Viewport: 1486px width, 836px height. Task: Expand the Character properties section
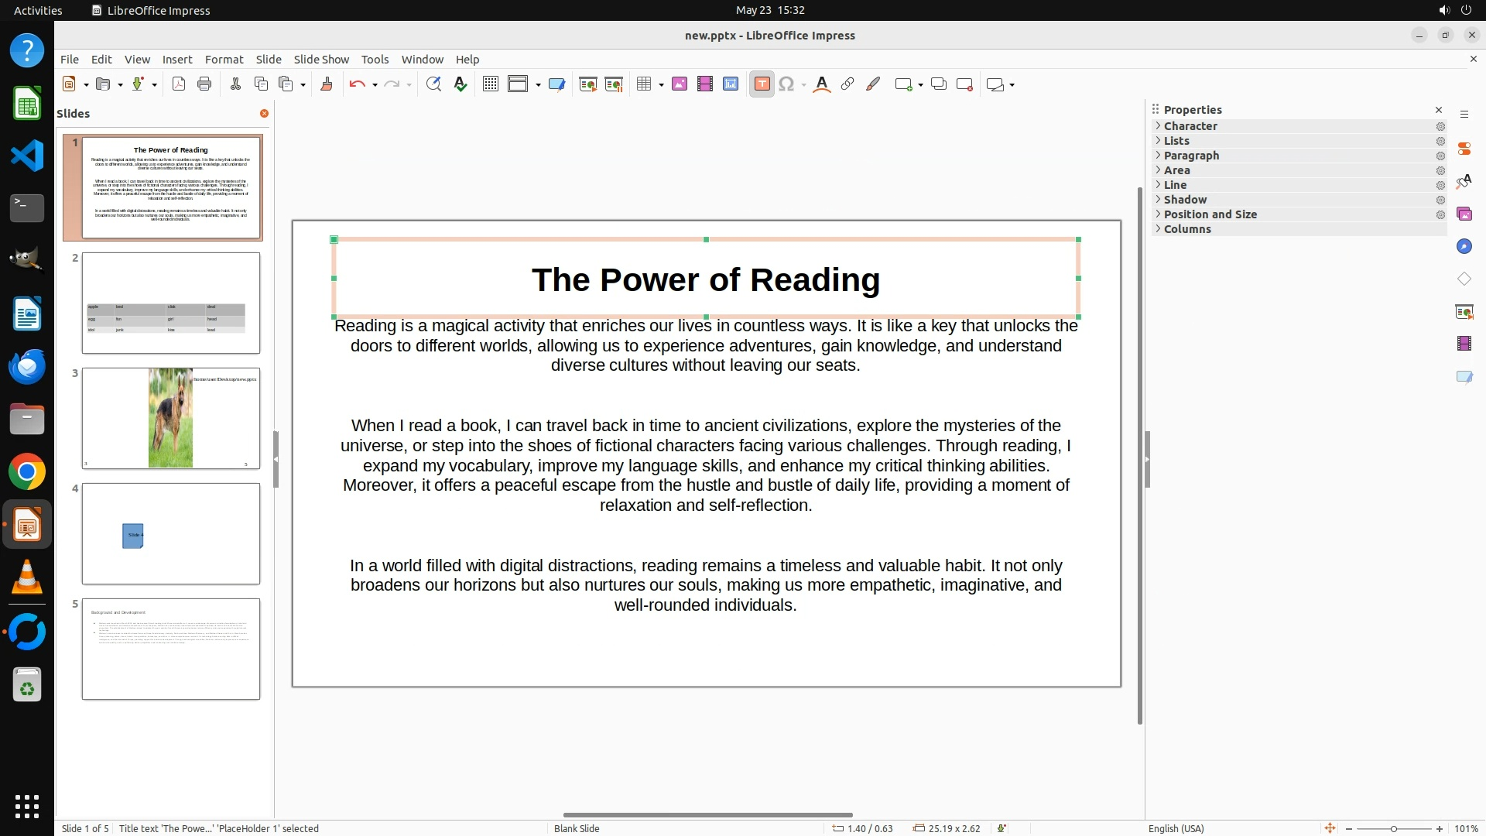[x=1190, y=126]
